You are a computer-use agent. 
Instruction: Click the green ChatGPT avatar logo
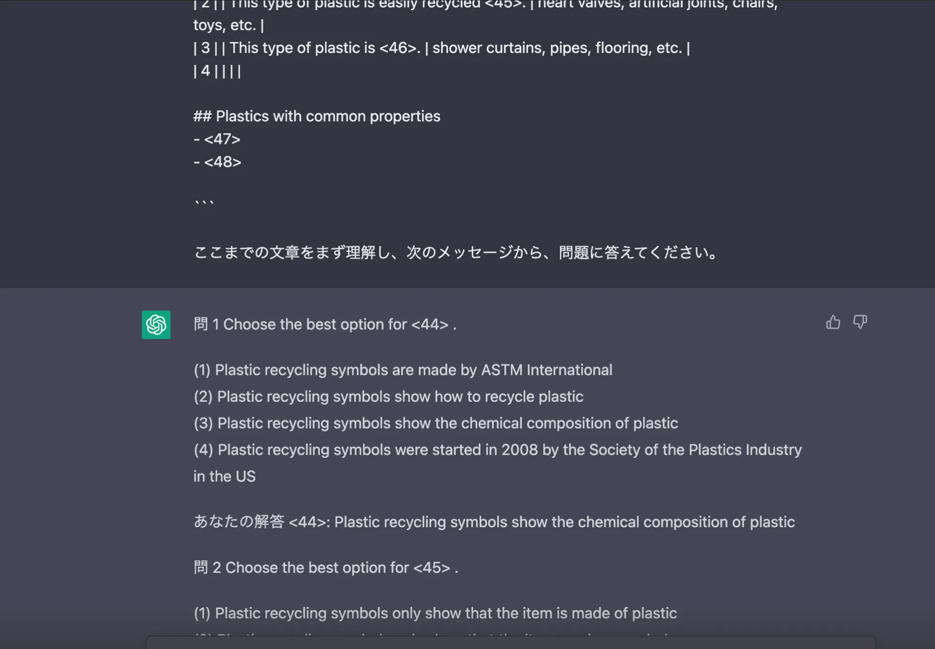pyautogui.click(x=156, y=324)
